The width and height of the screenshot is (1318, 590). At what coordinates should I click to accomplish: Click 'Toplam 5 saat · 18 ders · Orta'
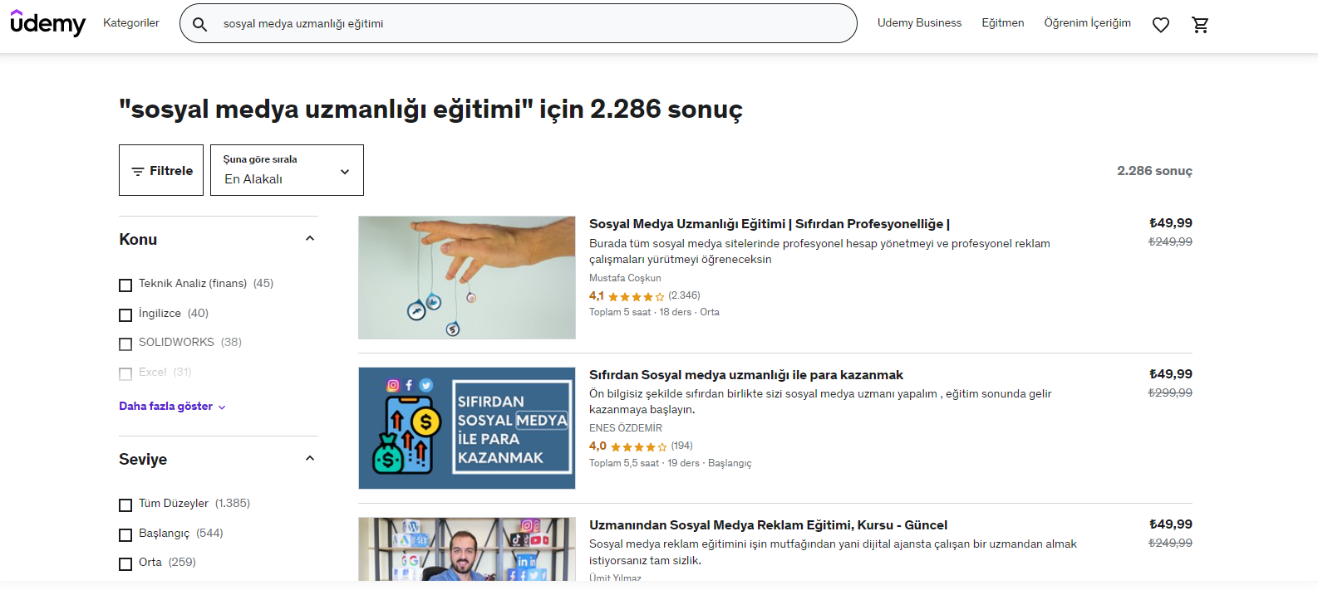pos(654,312)
